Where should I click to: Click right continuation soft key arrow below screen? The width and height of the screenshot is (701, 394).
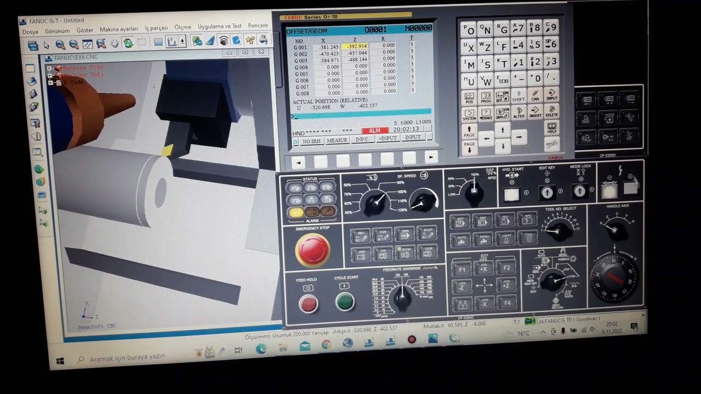point(431,157)
